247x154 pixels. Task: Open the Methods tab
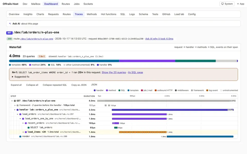[x=92, y=14]
